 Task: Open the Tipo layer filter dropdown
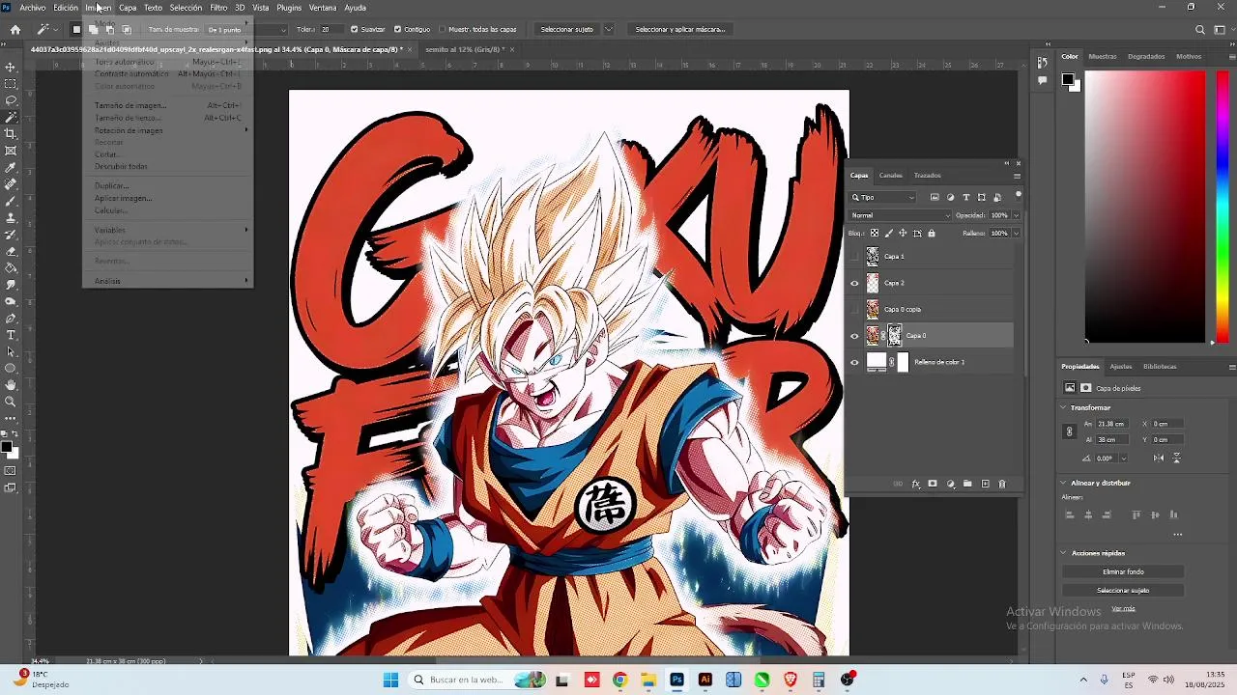pos(883,197)
